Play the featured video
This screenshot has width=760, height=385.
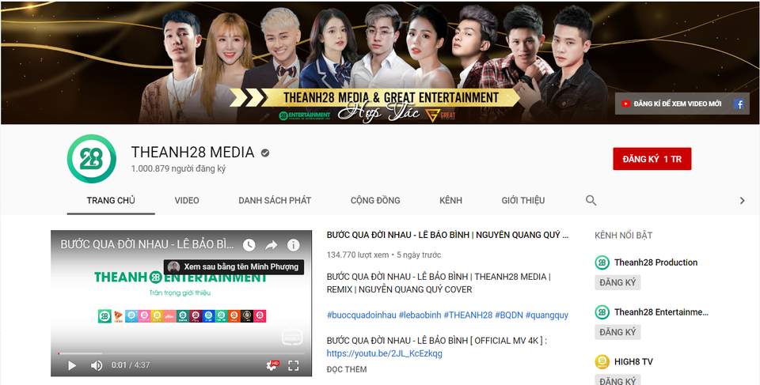point(72,365)
